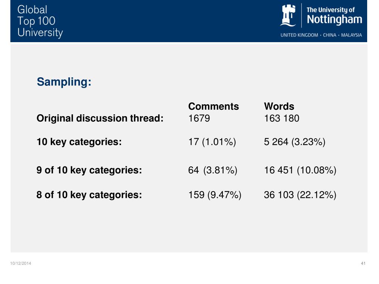Select the '10 key categories:' row label
The image size is (379, 284).
tap(79, 142)
